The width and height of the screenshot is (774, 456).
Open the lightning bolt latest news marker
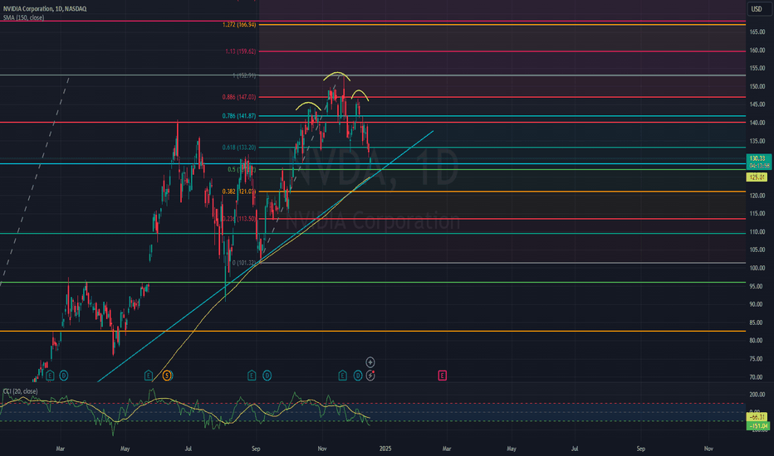point(370,376)
